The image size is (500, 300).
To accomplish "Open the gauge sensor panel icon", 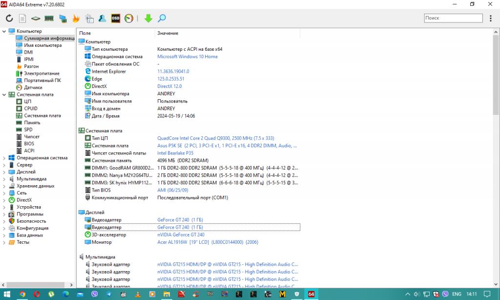I will [x=129, y=19].
